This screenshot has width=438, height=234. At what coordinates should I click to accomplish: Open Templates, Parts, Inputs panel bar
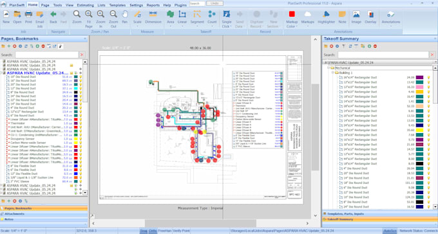(380, 213)
